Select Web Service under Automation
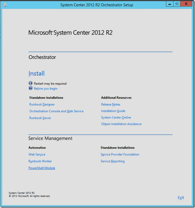Screen dimensions: 195x208 point(37,154)
